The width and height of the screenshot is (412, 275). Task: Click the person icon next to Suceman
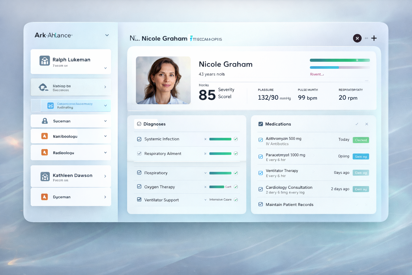45,121
